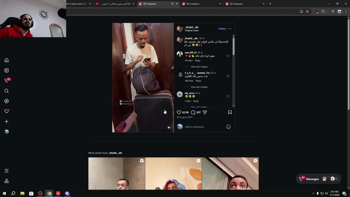Open profile avatar in sidebar
The height and width of the screenshot is (197, 350).
pos(7,132)
